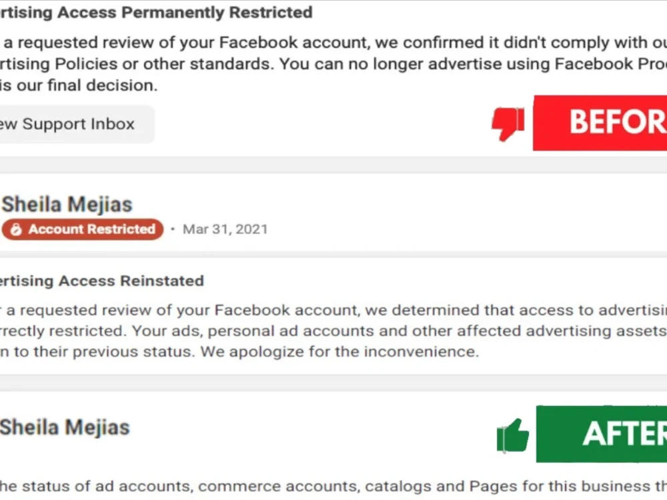
Task: Open Sheila Mejias name beside the AFTER banner
Action: 65,427
